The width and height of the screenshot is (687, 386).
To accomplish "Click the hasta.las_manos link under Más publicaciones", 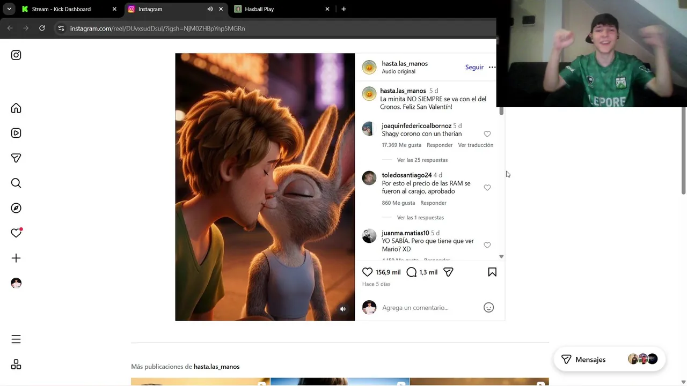I will click(216, 367).
